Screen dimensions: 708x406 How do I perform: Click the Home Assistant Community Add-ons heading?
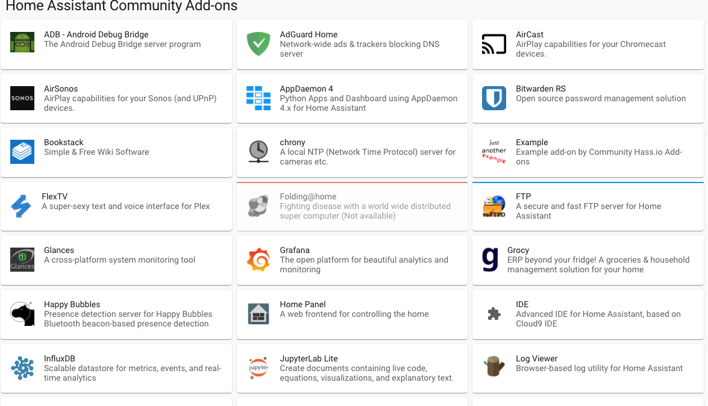pos(122,6)
